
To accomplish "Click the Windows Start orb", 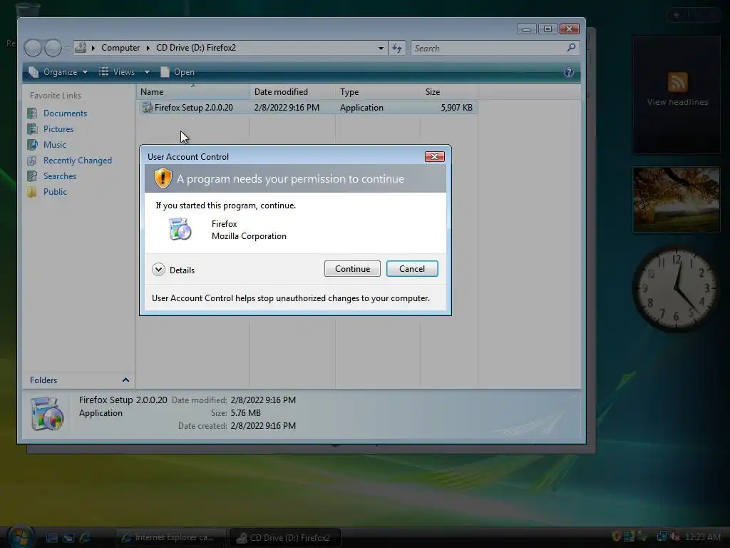I will tap(21, 537).
